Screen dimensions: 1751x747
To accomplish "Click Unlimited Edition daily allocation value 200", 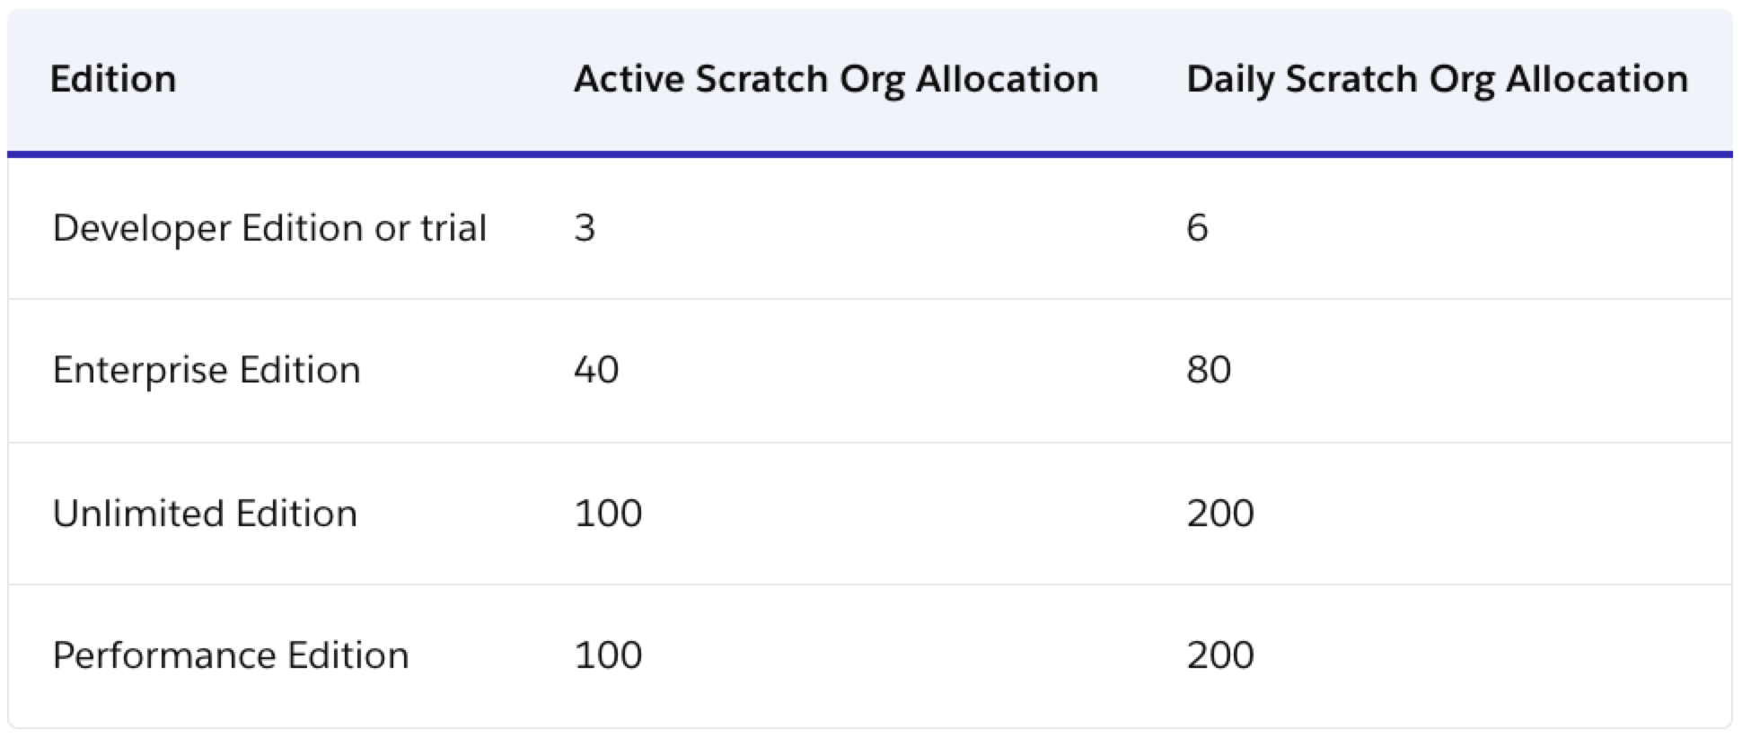I will [x=1220, y=514].
